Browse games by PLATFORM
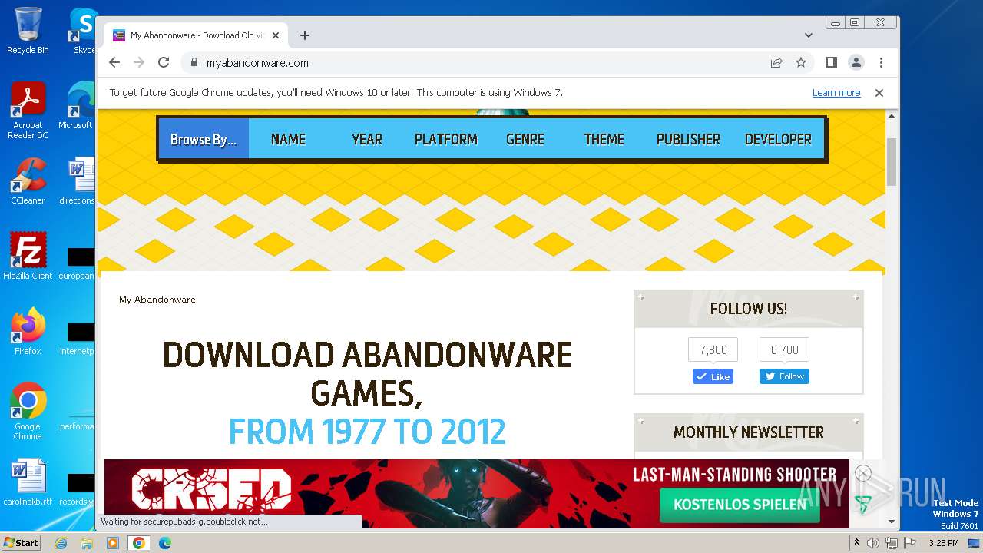The image size is (983, 553). [446, 139]
